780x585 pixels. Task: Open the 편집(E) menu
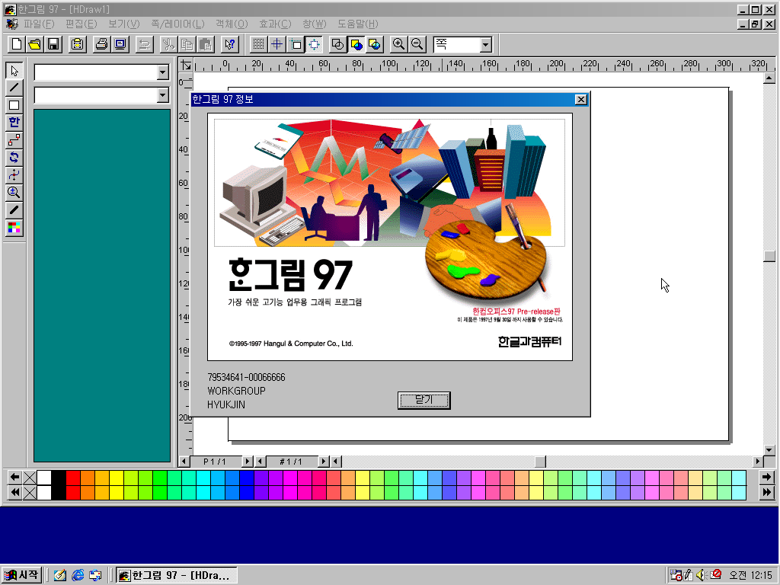81,24
